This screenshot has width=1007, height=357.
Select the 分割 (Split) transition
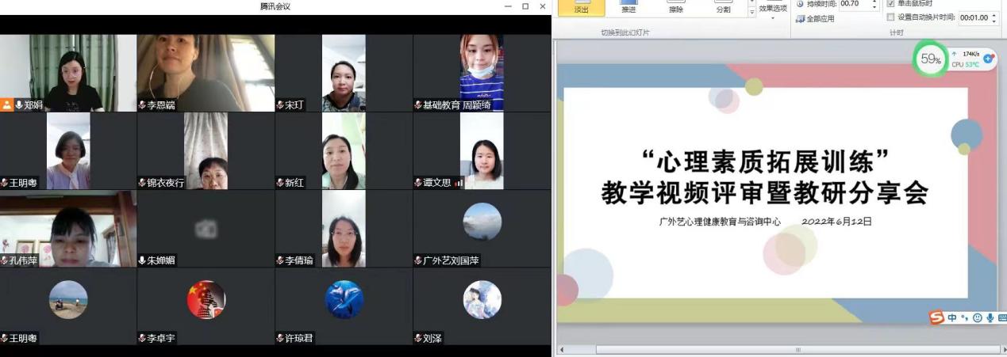tap(723, 7)
